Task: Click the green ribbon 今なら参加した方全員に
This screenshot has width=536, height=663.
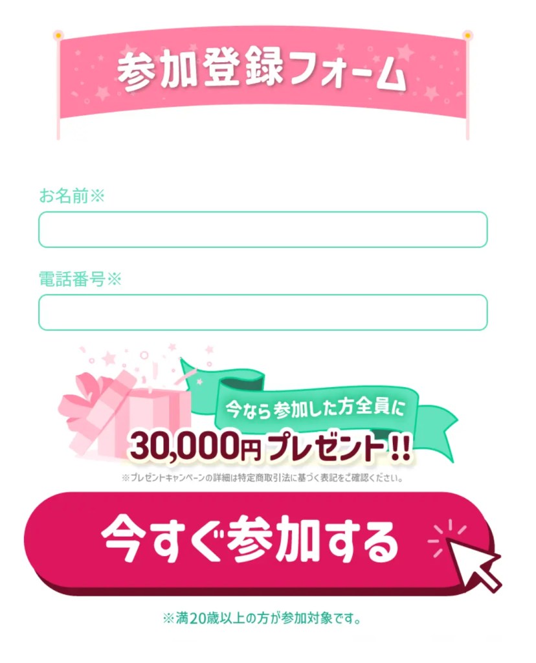Action: pos(315,409)
